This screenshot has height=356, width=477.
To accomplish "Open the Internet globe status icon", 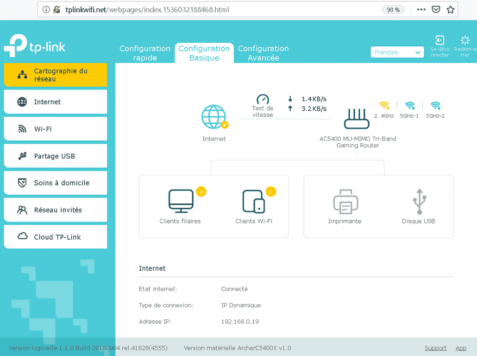I will click(x=215, y=117).
